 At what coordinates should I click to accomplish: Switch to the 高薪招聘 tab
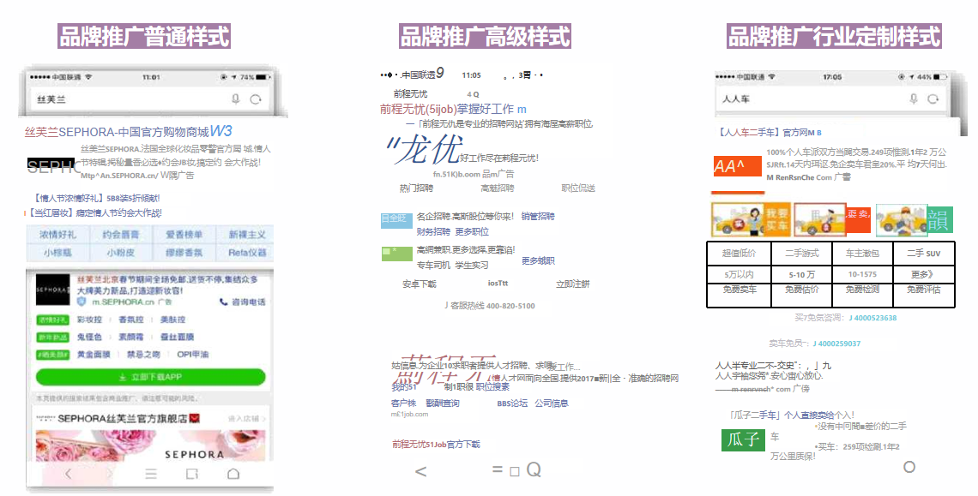(x=497, y=188)
